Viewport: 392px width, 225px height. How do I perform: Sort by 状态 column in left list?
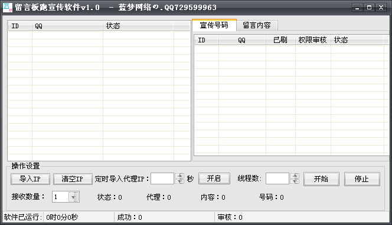tap(138, 26)
